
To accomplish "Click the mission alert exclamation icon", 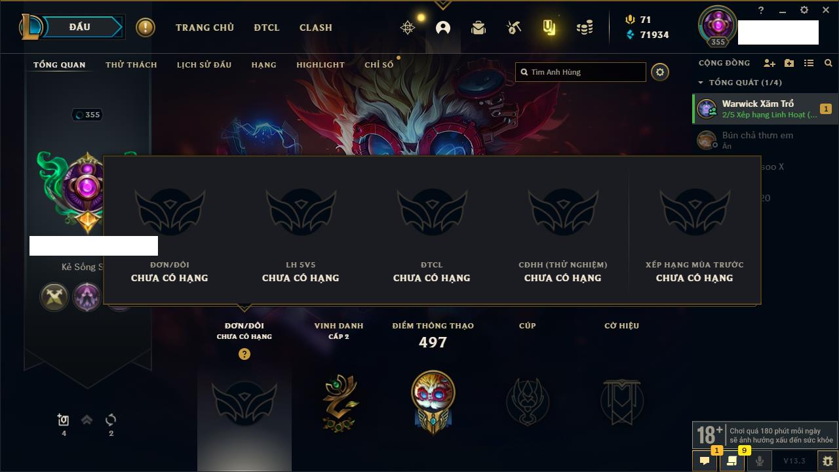I will [x=146, y=28].
